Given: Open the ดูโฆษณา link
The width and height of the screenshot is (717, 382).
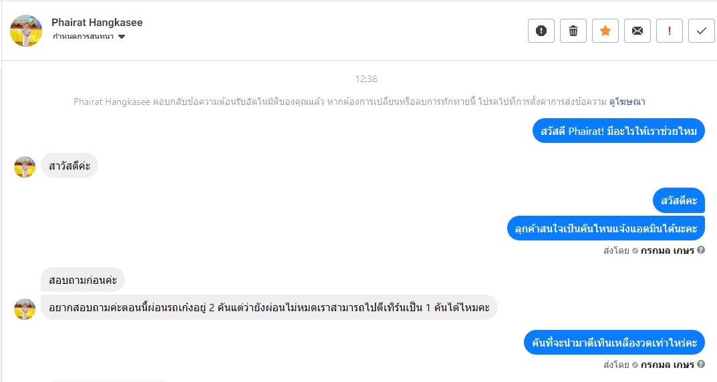Looking at the screenshot, I should [x=627, y=102].
